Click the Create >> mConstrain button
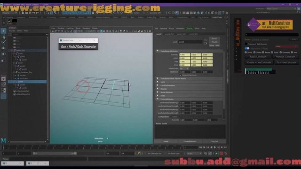 pyautogui.click(x=259, y=62)
